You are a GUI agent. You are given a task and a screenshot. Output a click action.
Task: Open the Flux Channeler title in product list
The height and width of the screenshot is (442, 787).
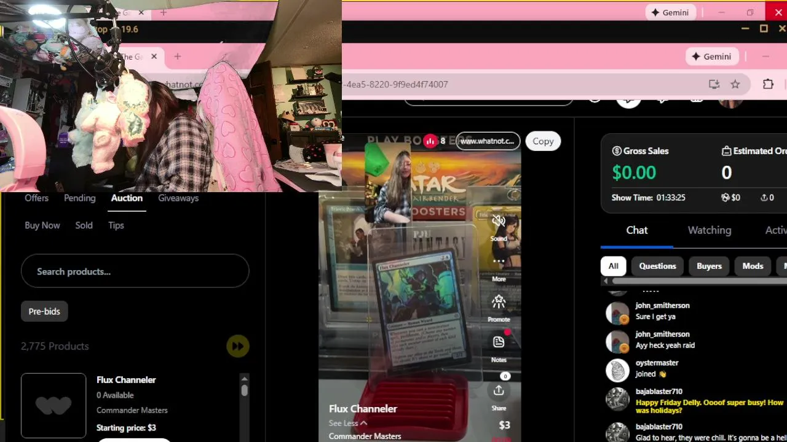tap(126, 380)
